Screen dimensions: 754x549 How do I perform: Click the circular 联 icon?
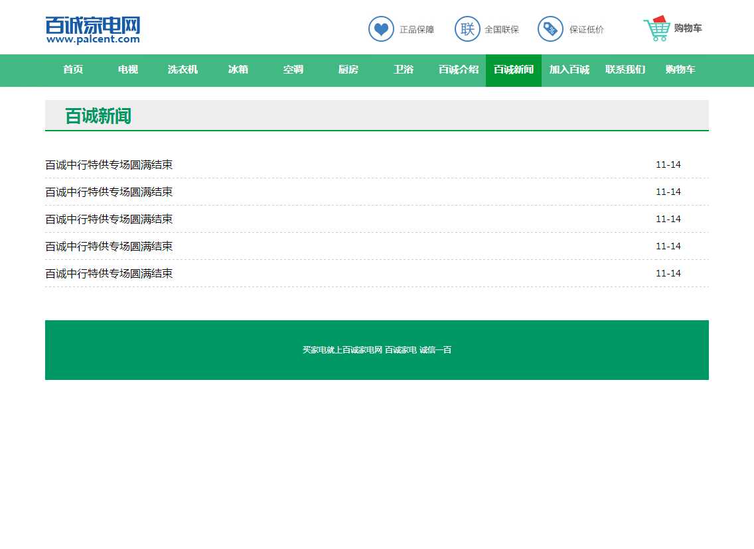point(467,29)
